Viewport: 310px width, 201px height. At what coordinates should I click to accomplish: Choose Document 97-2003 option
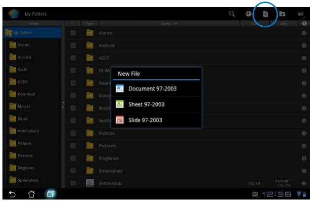(156, 88)
